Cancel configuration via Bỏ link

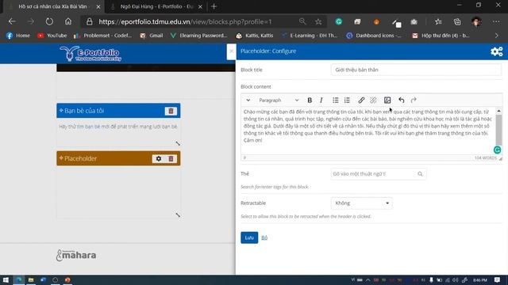tap(264, 237)
